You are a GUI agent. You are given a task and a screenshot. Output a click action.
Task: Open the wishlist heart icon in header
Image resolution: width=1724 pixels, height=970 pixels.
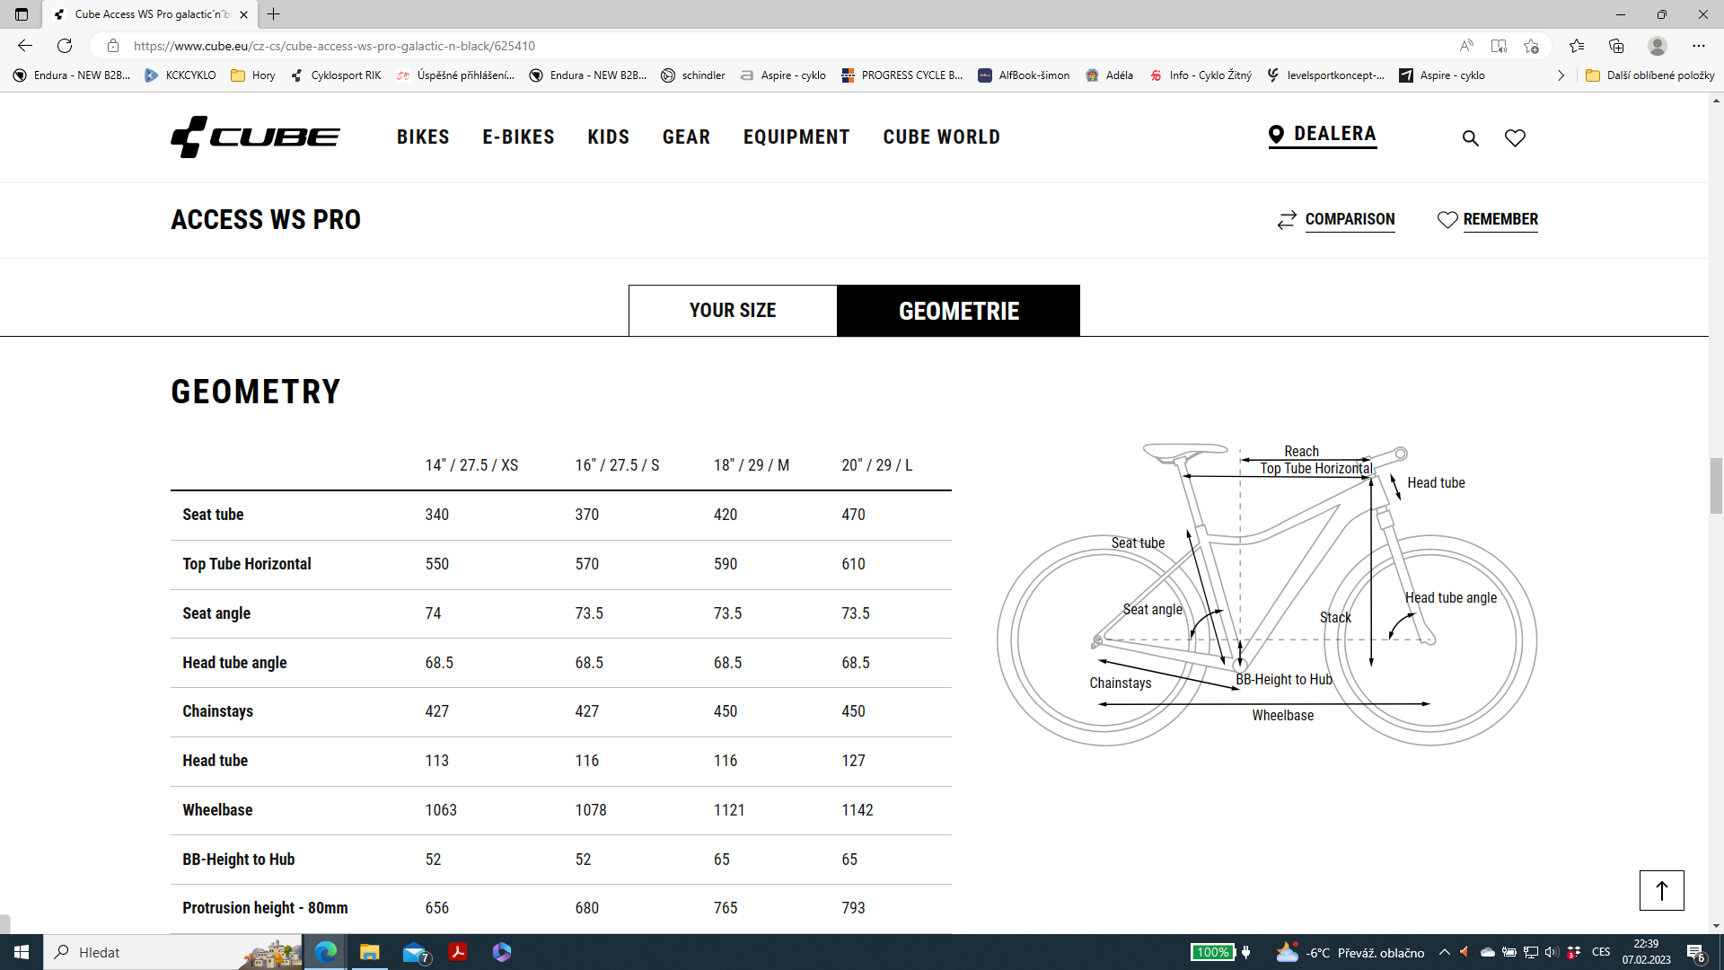(1515, 137)
